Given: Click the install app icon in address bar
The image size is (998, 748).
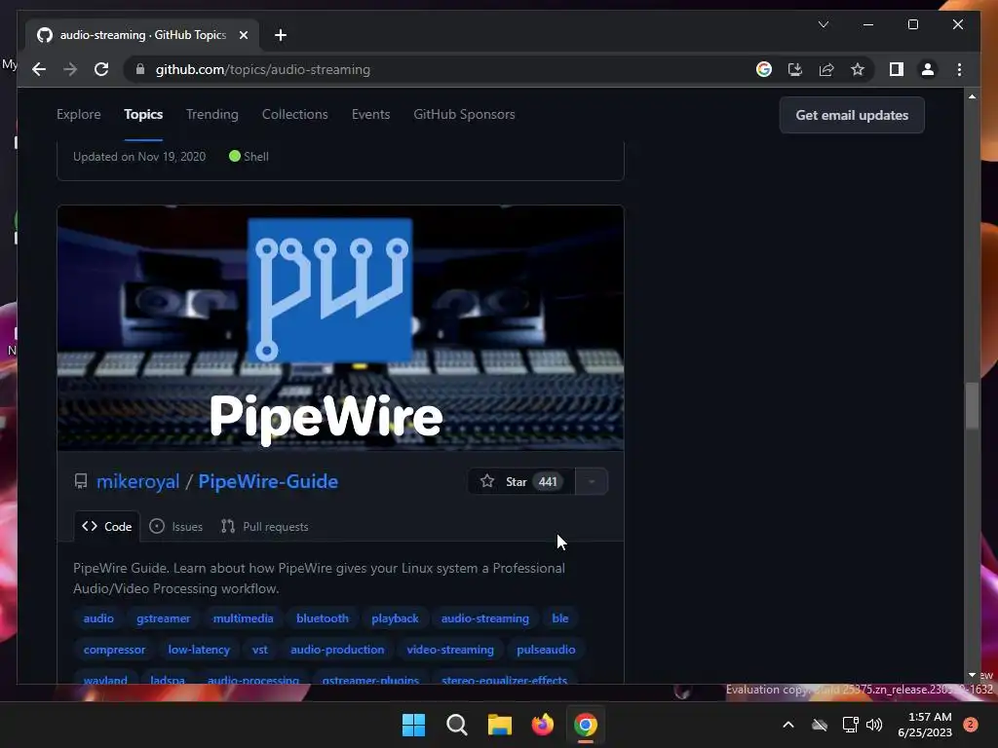Looking at the screenshot, I should pyautogui.click(x=795, y=69).
